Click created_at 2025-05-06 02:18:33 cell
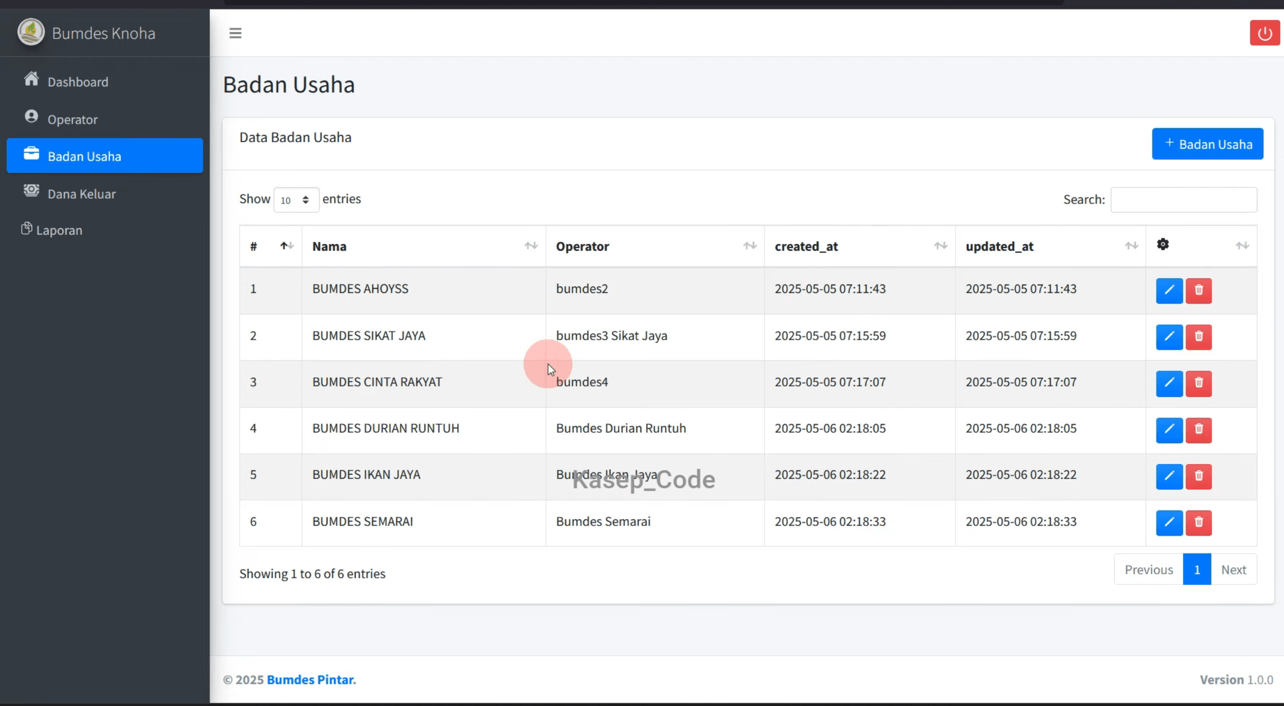The width and height of the screenshot is (1284, 706). coord(860,523)
